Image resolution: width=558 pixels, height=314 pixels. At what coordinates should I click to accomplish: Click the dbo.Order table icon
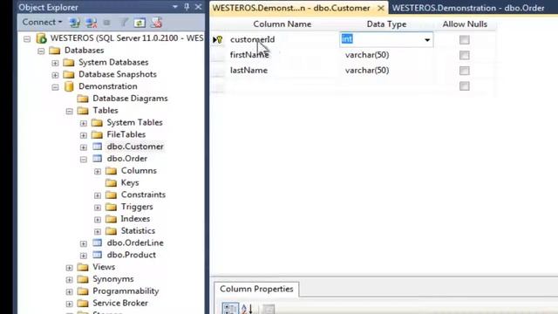point(97,159)
